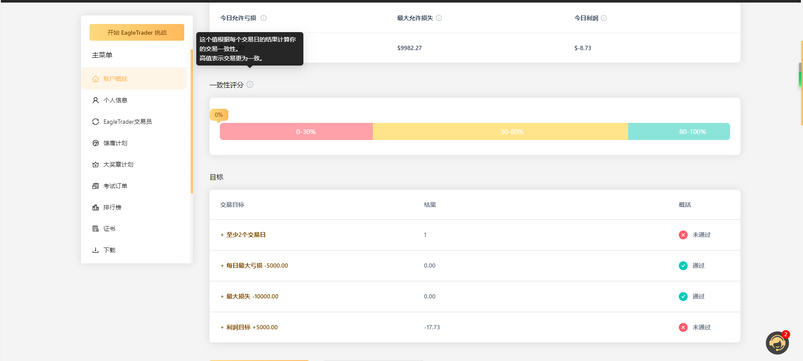Click the info icon beside 一致性评分
The image size is (803, 361).
coord(250,85)
